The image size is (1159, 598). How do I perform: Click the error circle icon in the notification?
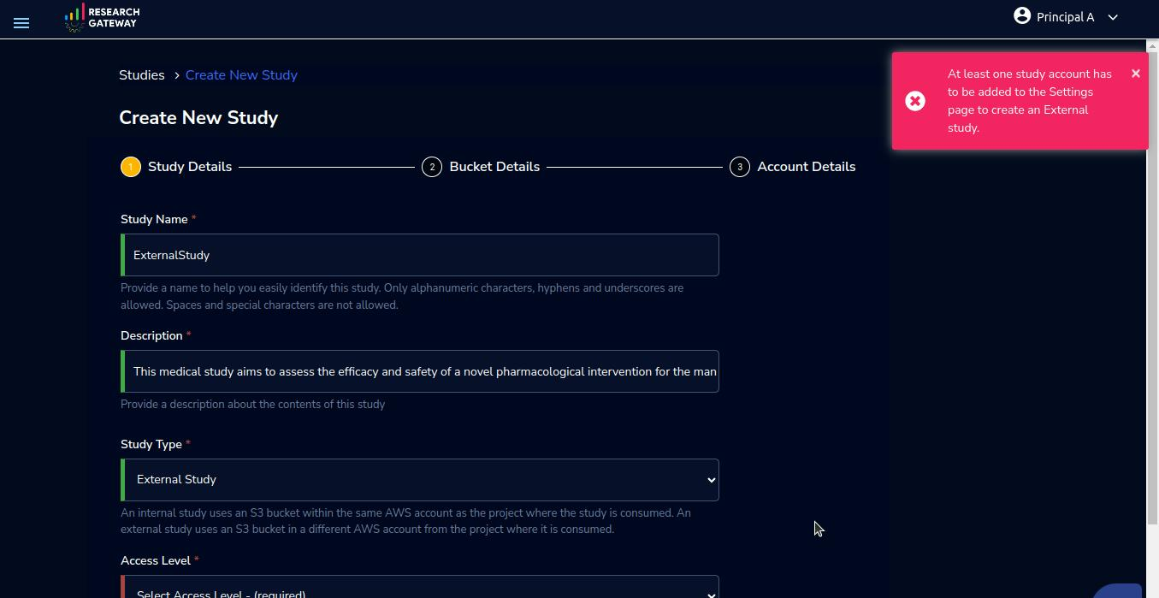tap(915, 101)
